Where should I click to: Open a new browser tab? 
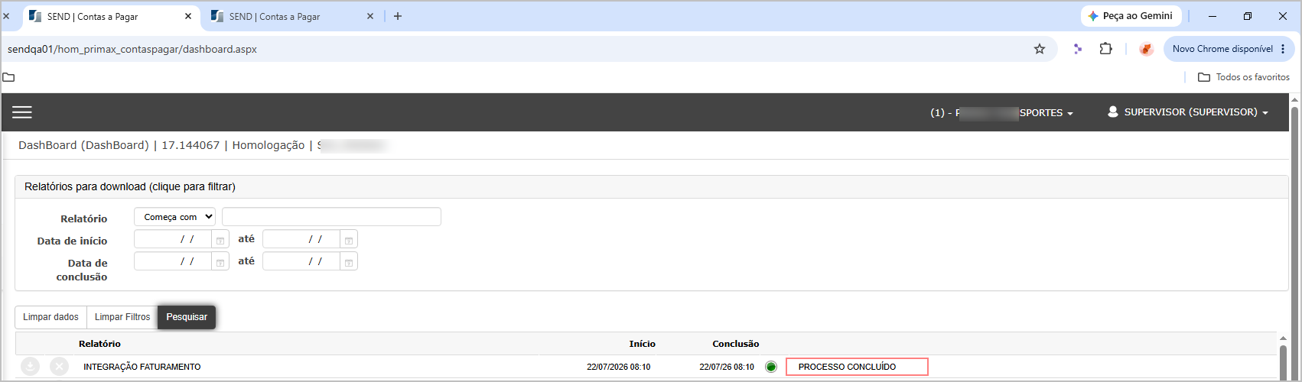397,16
